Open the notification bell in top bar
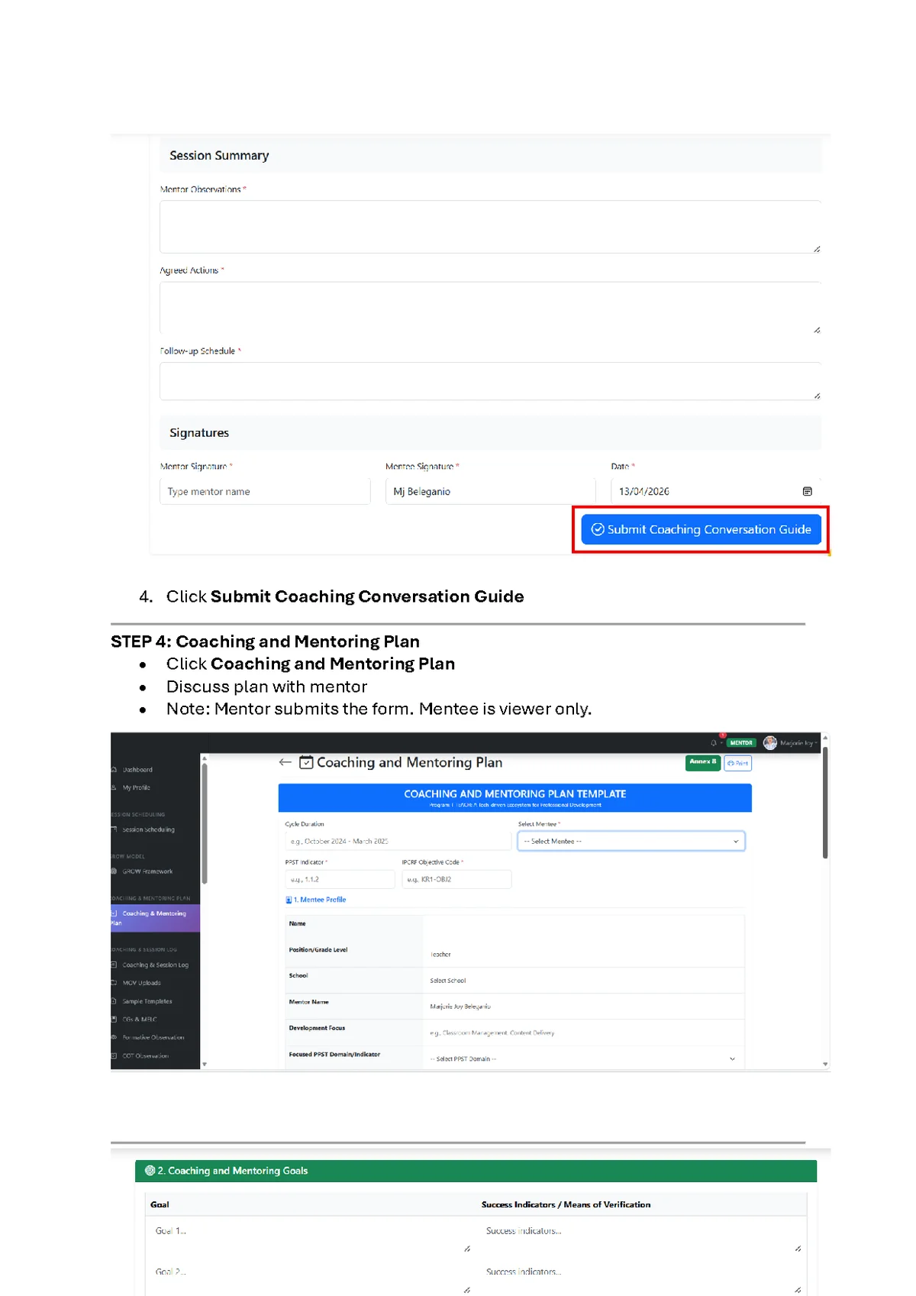This screenshot has height=1296, width=916. [x=714, y=743]
